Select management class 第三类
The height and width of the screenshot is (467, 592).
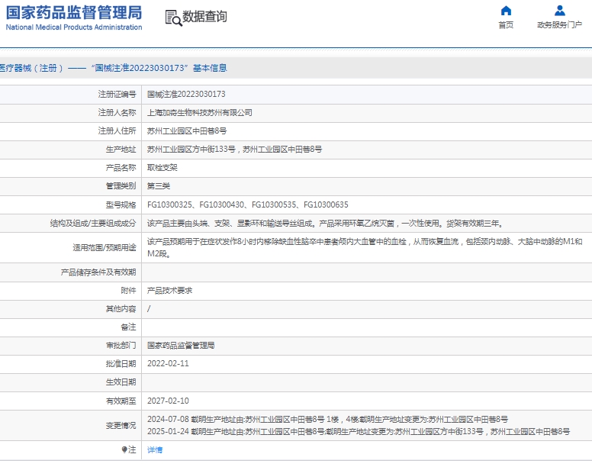pos(159,185)
